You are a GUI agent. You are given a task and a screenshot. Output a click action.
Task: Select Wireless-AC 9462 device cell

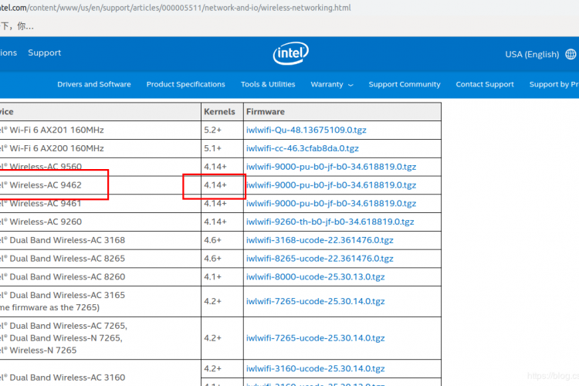(100, 185)
